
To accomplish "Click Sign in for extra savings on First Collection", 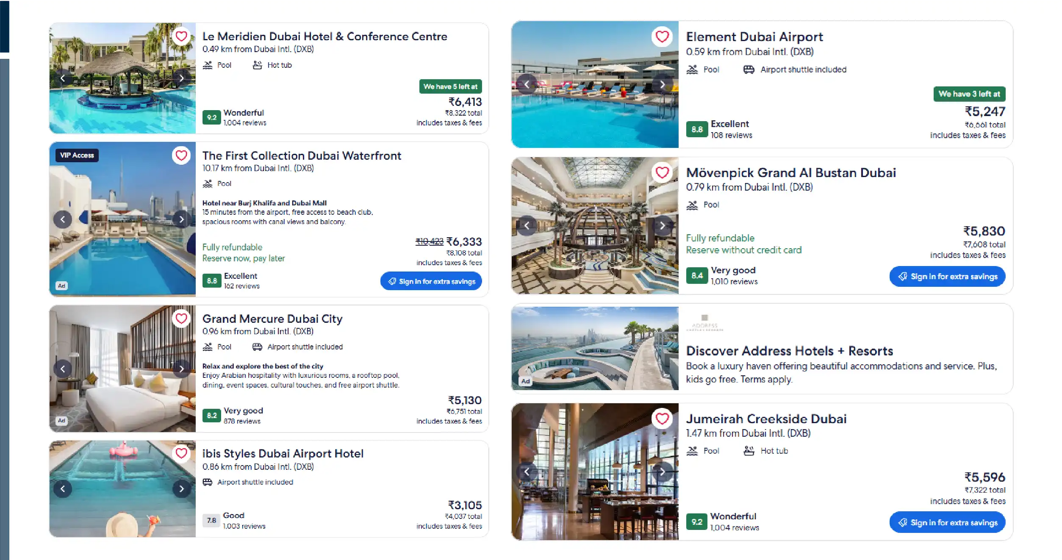I will 431,281.
